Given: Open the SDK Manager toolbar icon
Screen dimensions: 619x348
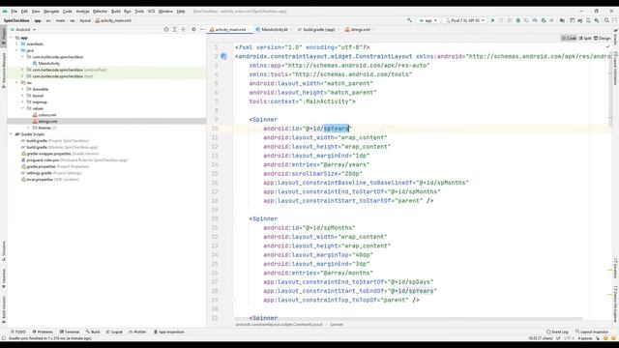Looking at the screenshot, I should click(x=597, y=20).
